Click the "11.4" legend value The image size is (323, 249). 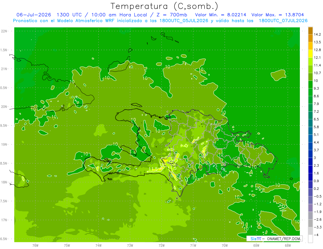pyautogui.click(x=318, y=65)
